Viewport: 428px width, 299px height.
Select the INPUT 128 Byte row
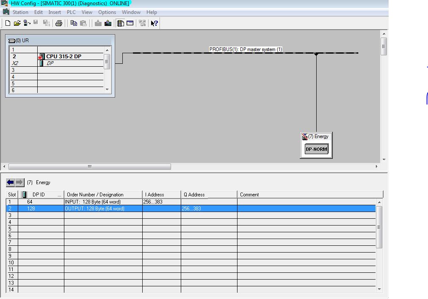(92, 202)
